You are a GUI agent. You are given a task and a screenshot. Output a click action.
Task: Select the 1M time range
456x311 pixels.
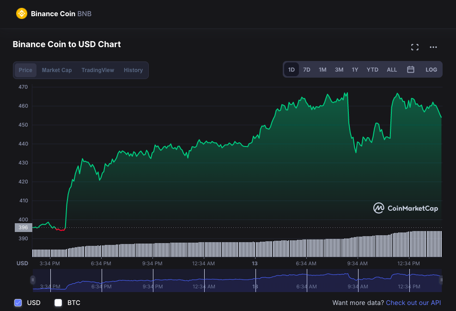322,69
